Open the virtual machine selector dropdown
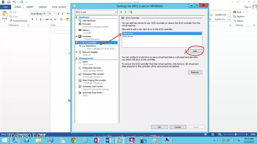Image resolution: width=257 pixels, height=144 pixels. pyautogui.click(x=116, y=12)
